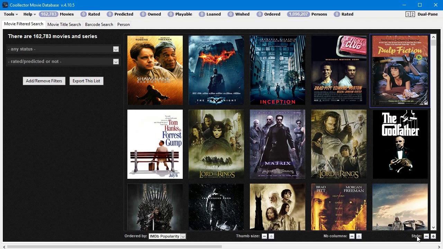Viewport: 443px width, 249px height.
Task: Select The Matrix poster
Action: pos(278,144)
